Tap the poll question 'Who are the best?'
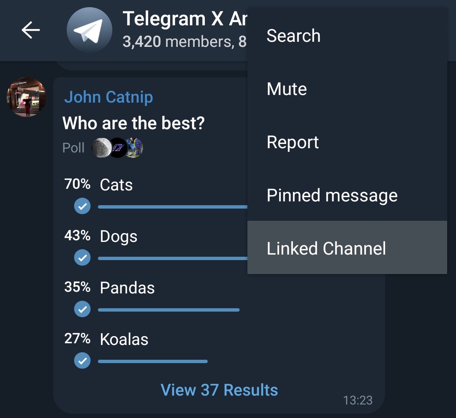 [x=133, y=123]
